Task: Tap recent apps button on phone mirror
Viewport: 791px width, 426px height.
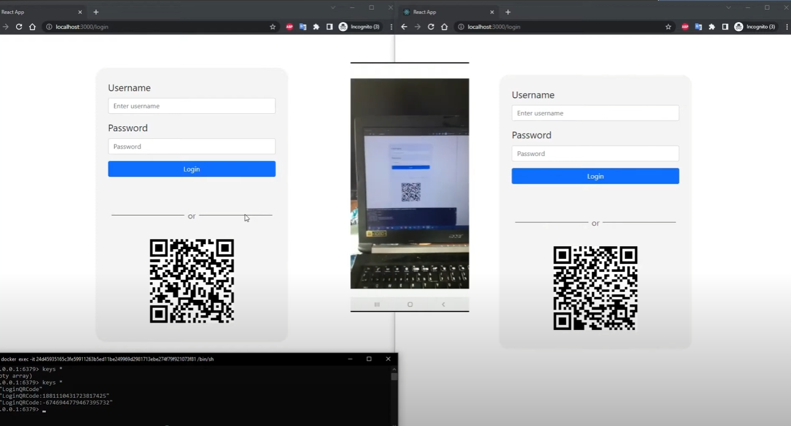Action: click(377, 304)
